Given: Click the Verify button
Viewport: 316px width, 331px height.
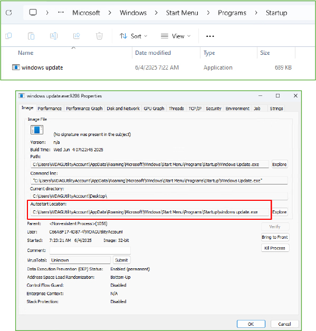Looking at the screenshot, I should pos(275,227).
